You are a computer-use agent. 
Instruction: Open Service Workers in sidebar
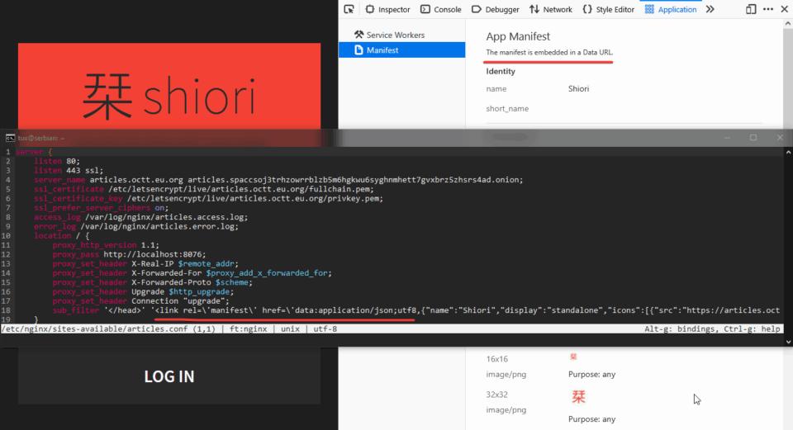(x=389, y=35)
